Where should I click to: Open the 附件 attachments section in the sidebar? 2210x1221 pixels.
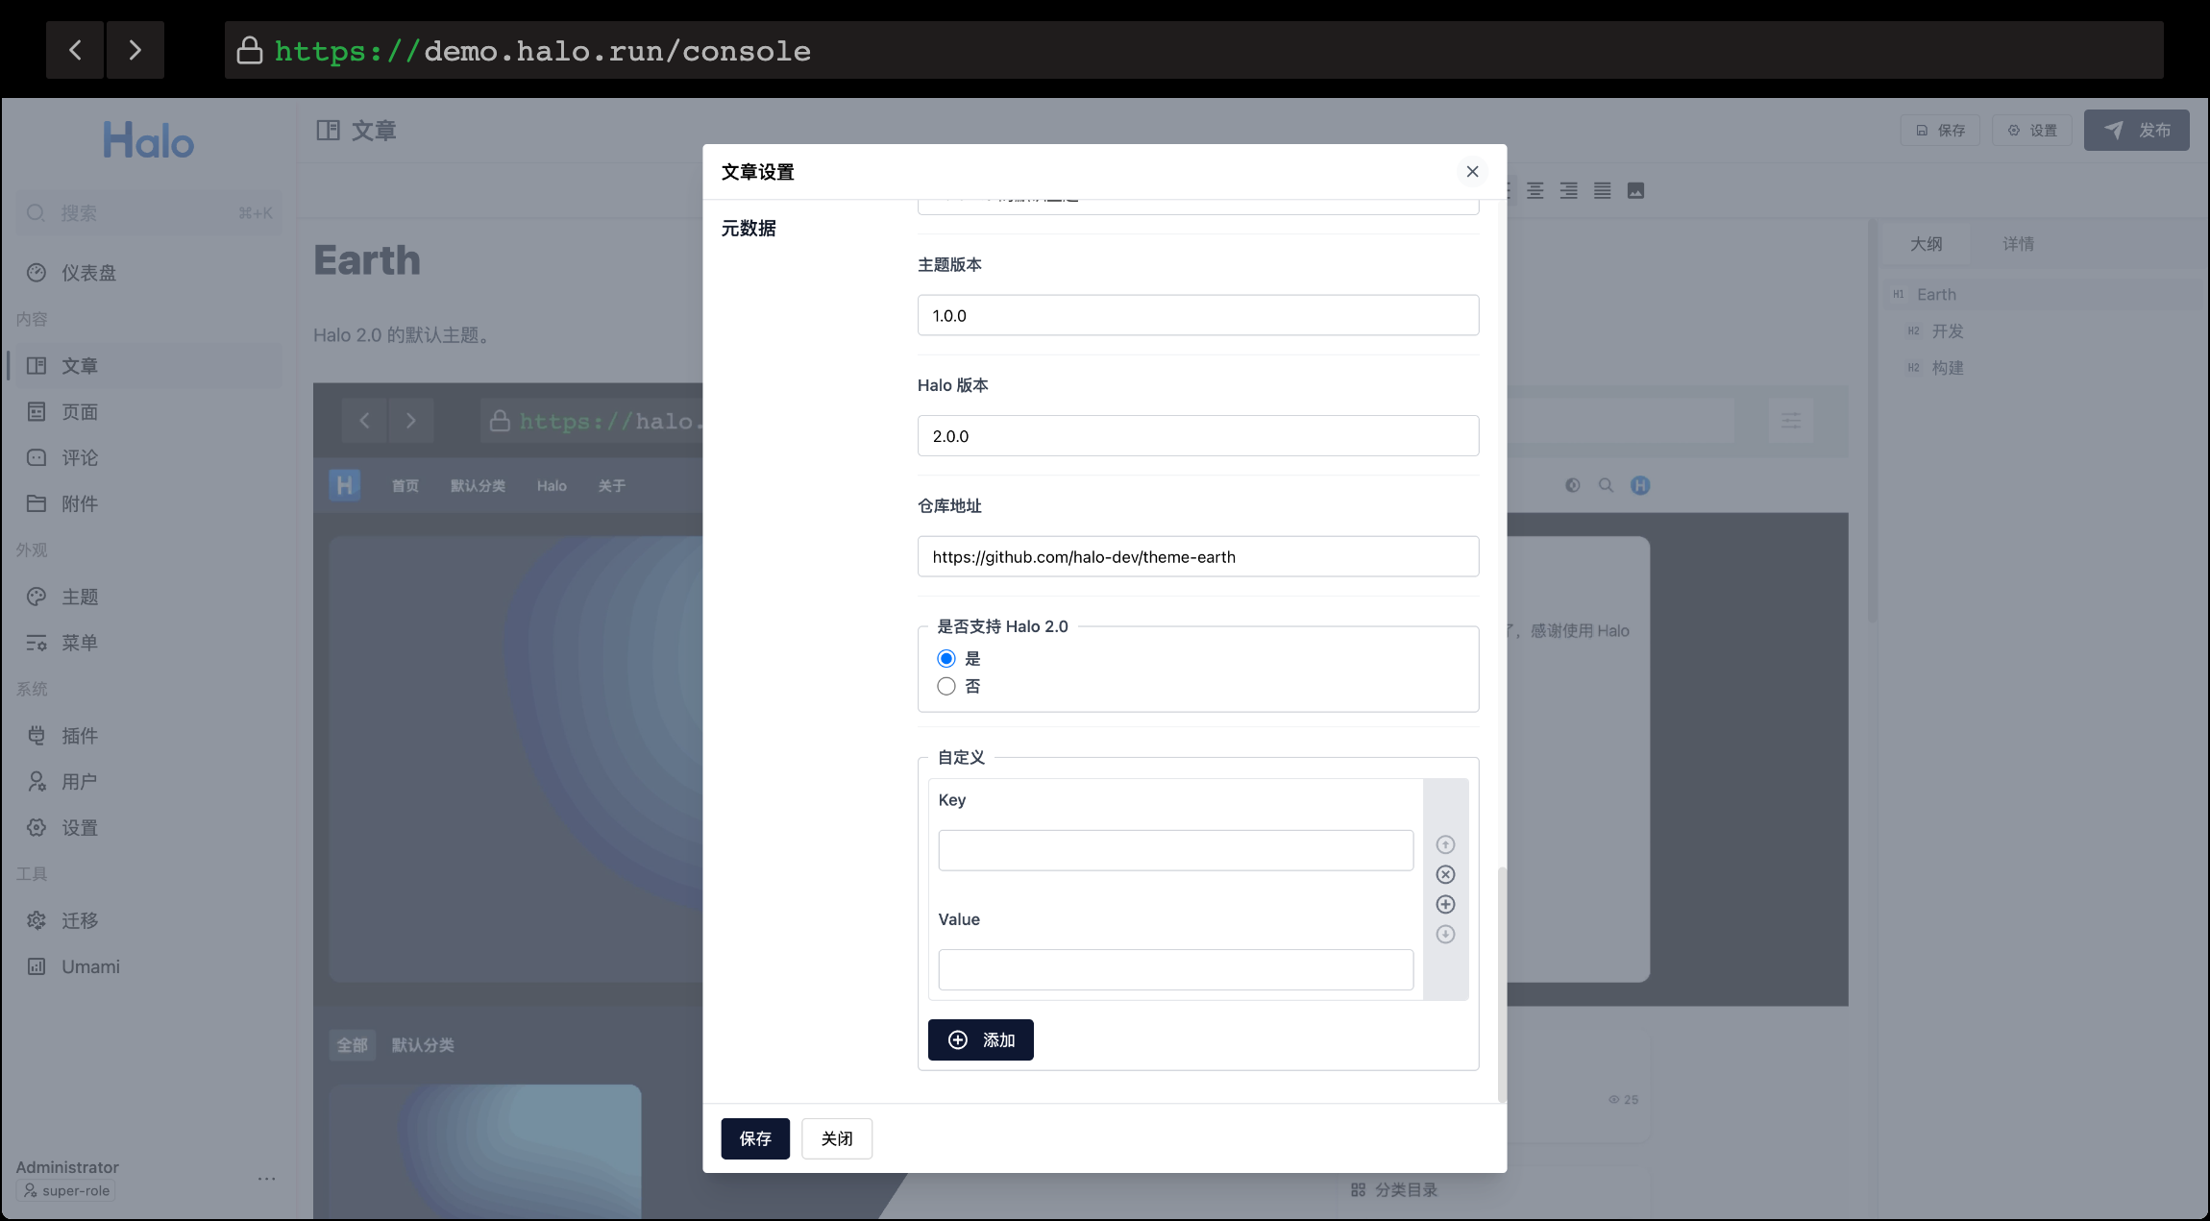pos(79,502)
